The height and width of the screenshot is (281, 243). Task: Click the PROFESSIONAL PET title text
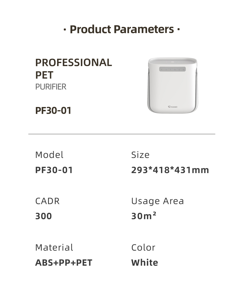[x=74, y=69]
